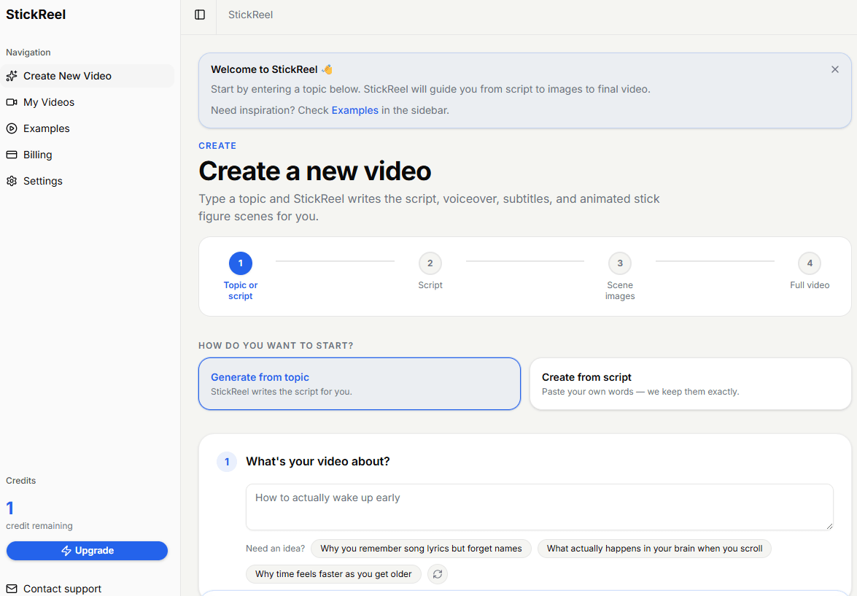Click the card icon beside Billing

[x=12, y=155]
